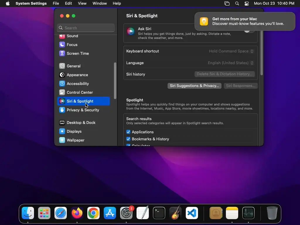300x225 pixels.
Task: Click Siri Suggestions & Privacy button
Action: tap(195, 86)
